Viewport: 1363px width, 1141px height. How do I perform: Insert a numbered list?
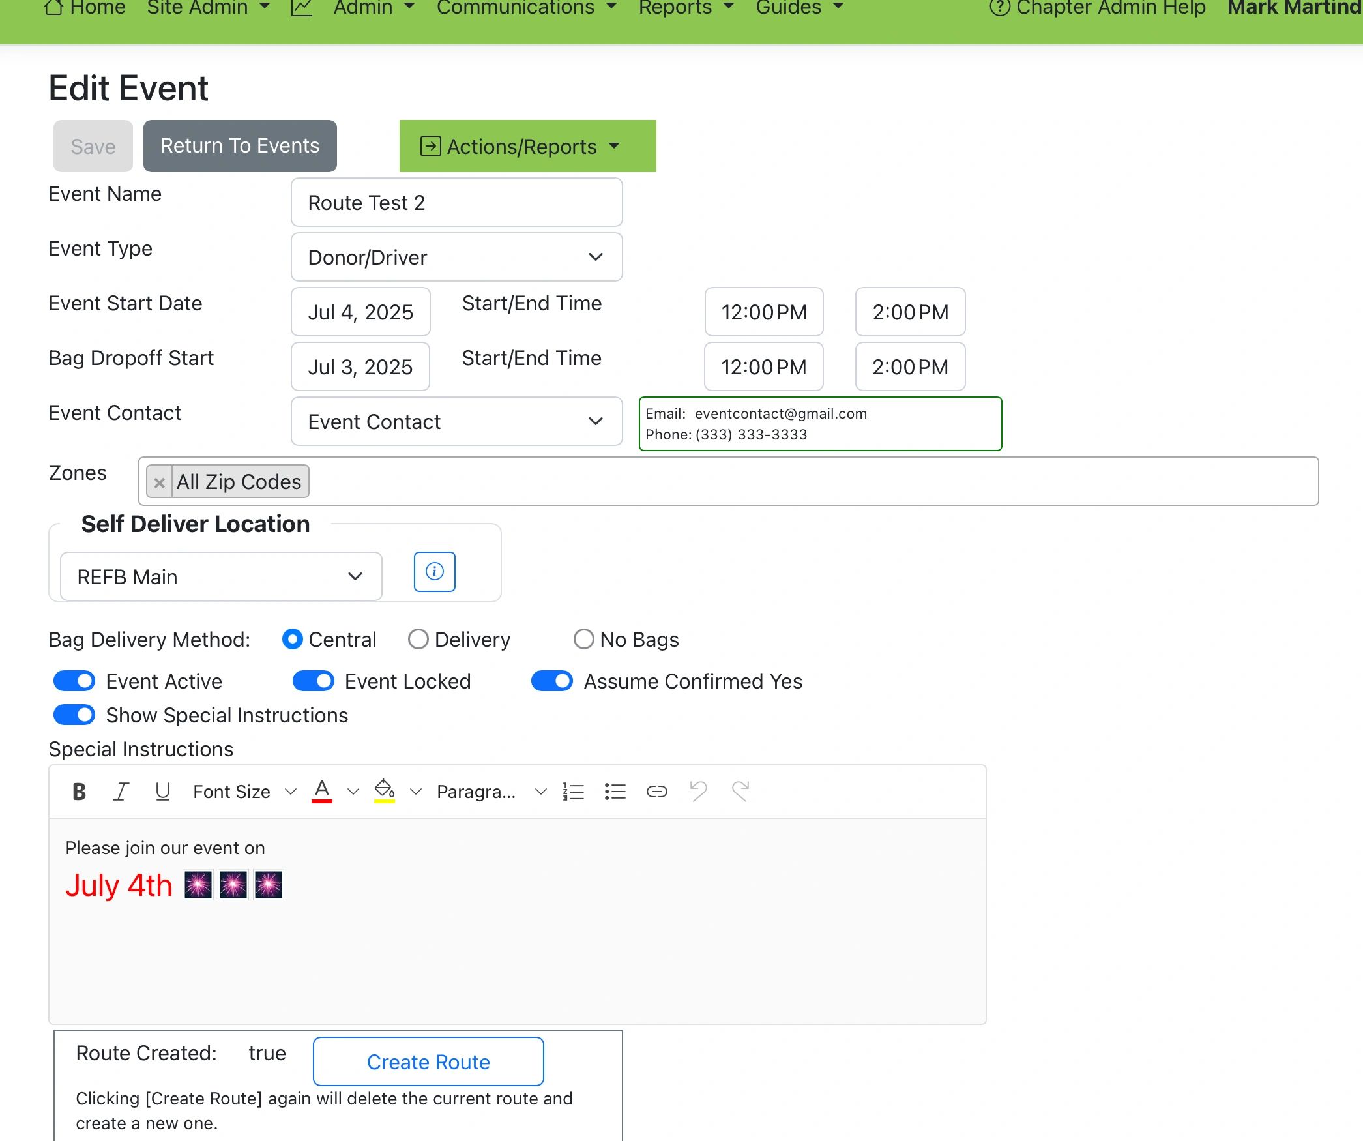(x=573, y=792)
